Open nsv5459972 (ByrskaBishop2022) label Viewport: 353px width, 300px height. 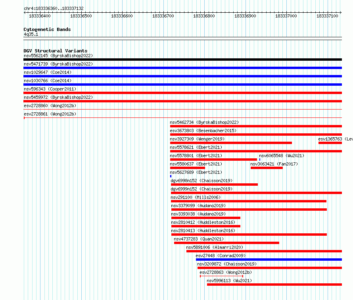point(58,97)
